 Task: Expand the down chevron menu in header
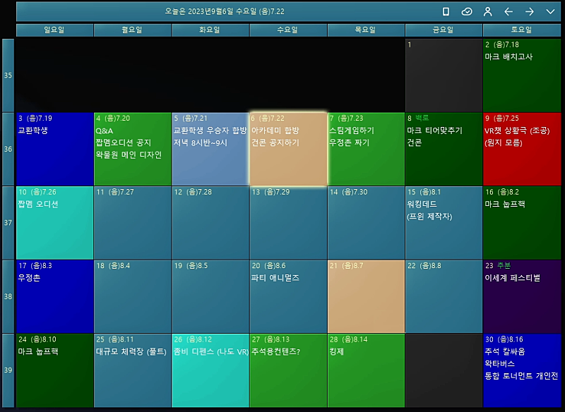pos(550,11)
